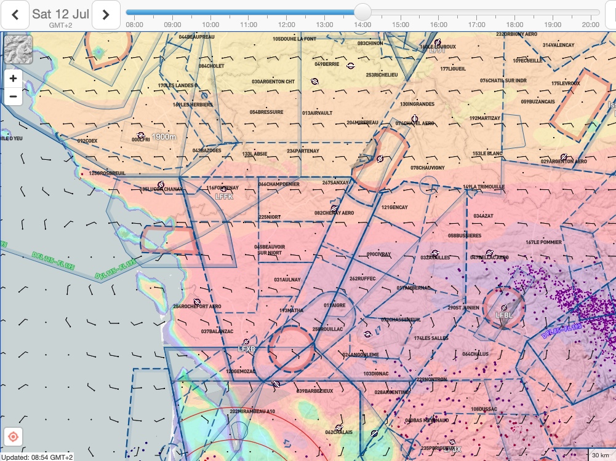
Task: Select the 290ST JUNIEN station label
Action: 463,307
